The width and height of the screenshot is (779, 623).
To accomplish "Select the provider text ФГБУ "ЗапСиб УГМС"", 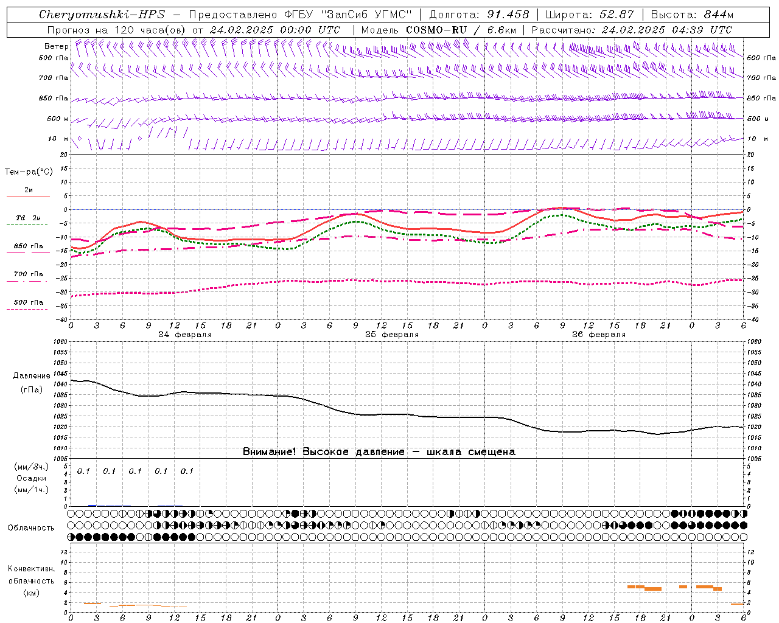I will (348, 15).
